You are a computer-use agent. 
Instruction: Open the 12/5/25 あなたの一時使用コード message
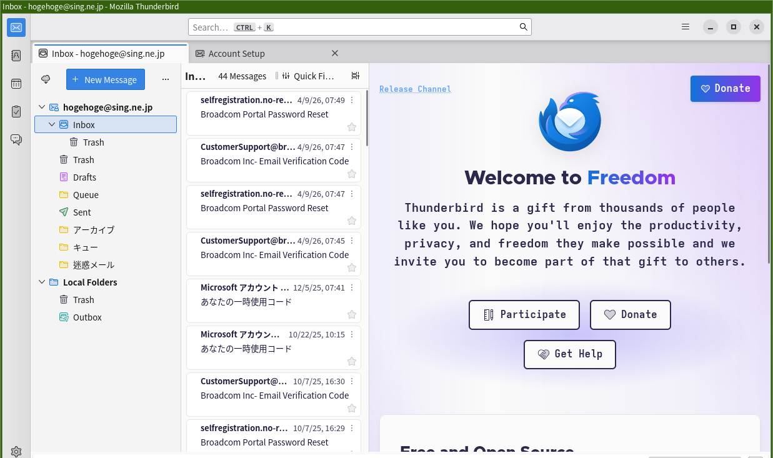click(274, 302)
